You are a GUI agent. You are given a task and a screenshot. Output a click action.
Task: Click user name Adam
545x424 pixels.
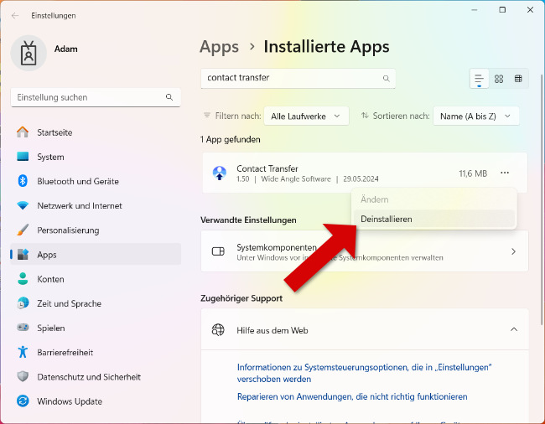tap(66, 49)
